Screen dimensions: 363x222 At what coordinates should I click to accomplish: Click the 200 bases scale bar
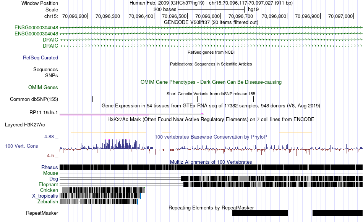[x=211, y=10]
